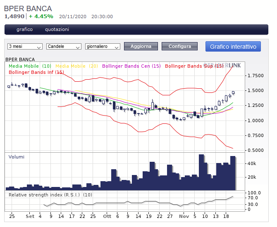Click the 40k volume axis label
Screen dimensions: 277x227
pyautogui.click(x=252, y=164)
